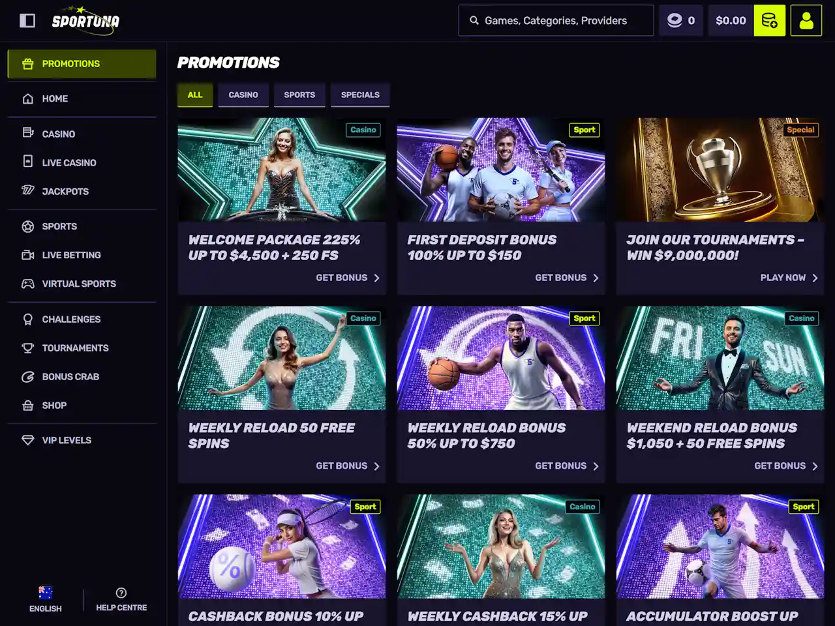Viewport: 835px width, 626px height.
Task: Switch to the Sports promotions tab
Action: click(x=299, y=95)
